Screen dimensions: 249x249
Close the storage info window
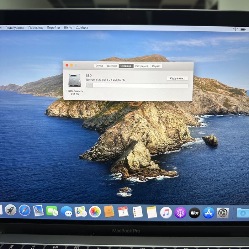tap(67, 65)
